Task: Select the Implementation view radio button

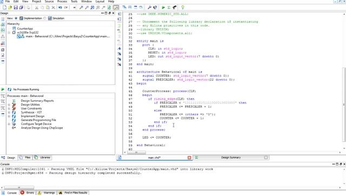Action: point(16,18)
